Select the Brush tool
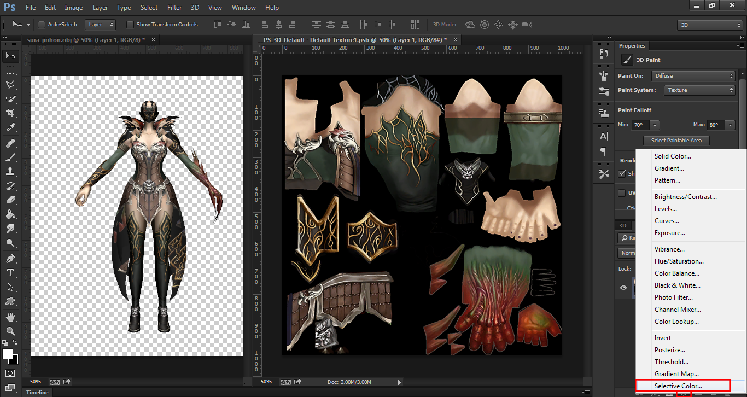 pyautogui.click(x=10, y=157)
